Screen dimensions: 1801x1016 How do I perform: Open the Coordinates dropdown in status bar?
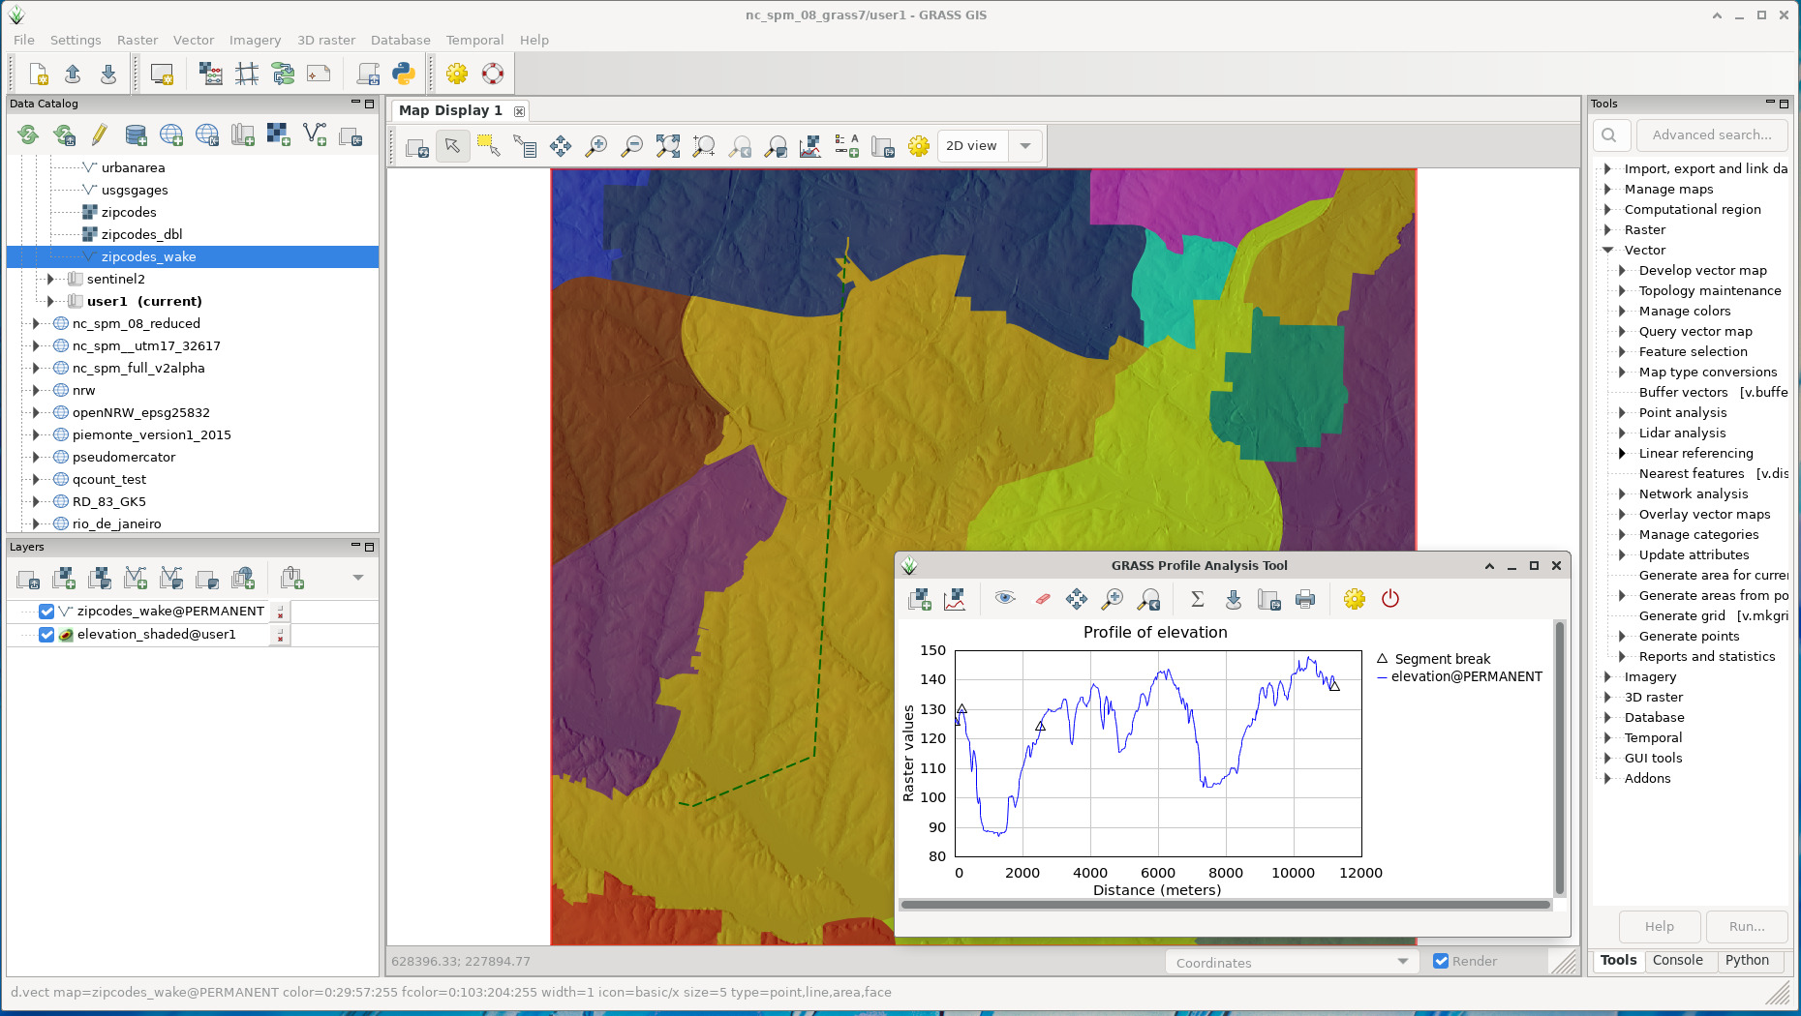pyautogui.click(x=1402, y=962)
